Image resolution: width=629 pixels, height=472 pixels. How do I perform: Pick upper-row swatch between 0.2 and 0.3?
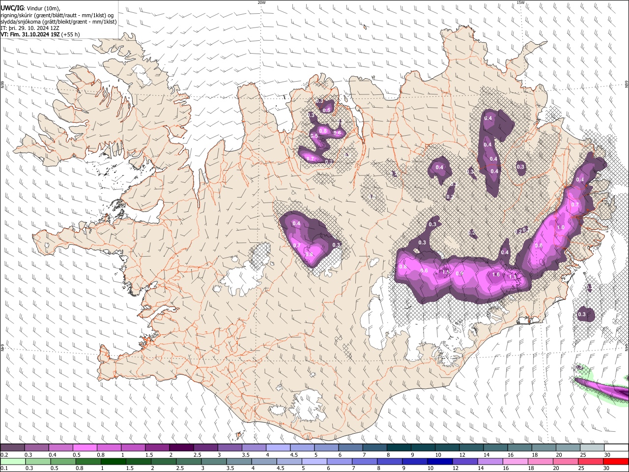[12, 448]
